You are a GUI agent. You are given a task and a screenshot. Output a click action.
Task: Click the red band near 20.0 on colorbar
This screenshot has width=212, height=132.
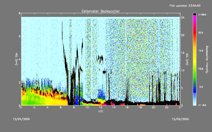(x=195, y=32)
